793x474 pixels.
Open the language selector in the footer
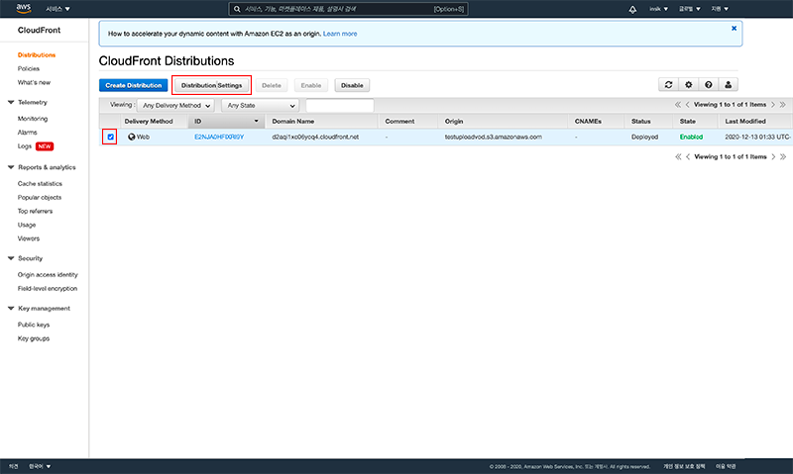[x=40, y=466]
